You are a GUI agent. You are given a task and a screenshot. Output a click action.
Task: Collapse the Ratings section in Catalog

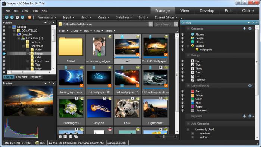click(188, 55)
